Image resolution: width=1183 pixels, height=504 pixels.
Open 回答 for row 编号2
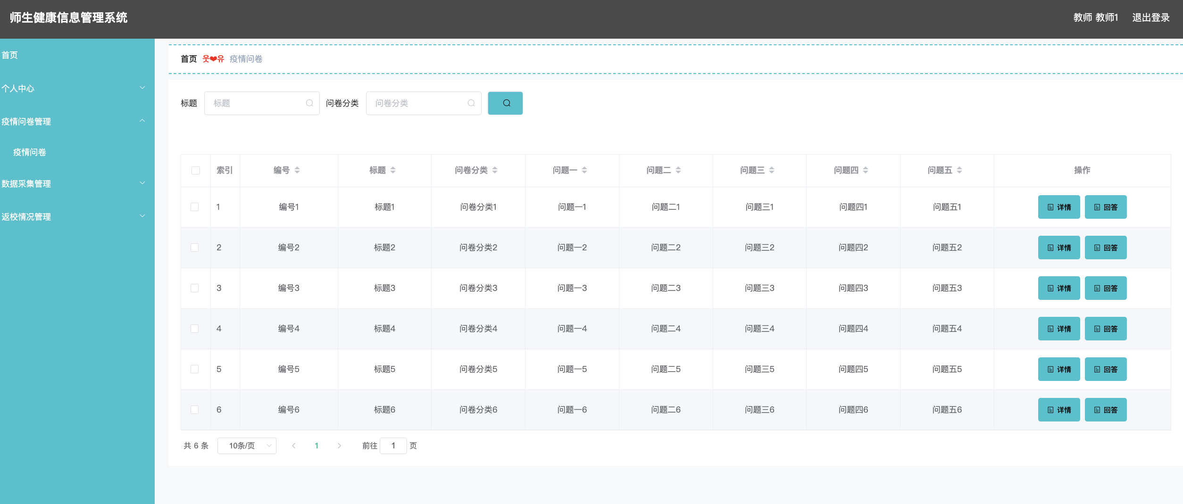[x=1106, y=248]
